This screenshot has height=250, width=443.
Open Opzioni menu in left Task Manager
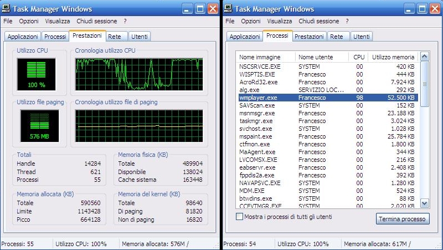[29, 21]
